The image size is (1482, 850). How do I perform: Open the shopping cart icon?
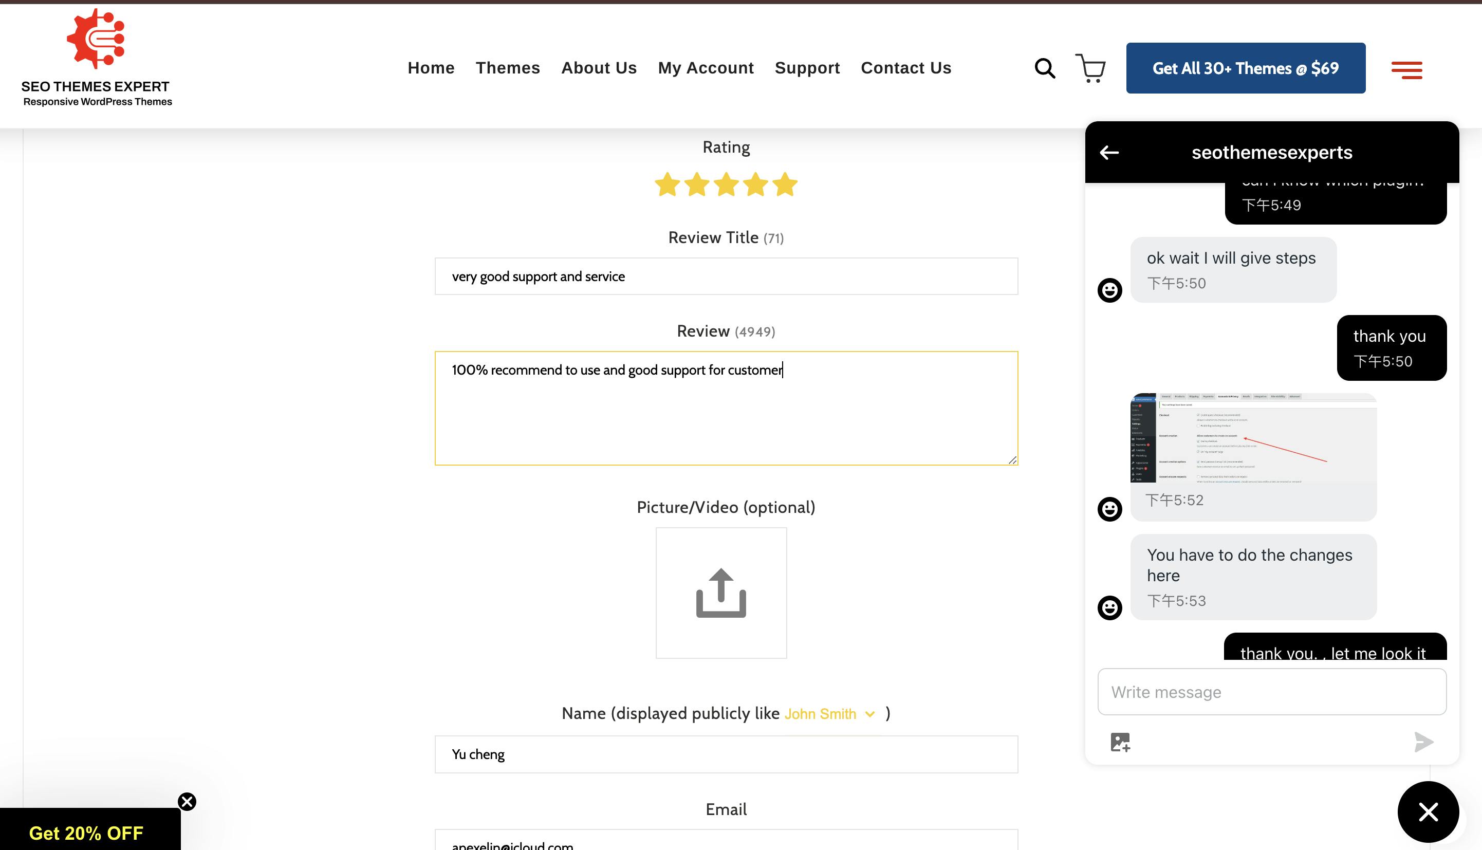click(1090, 68)
